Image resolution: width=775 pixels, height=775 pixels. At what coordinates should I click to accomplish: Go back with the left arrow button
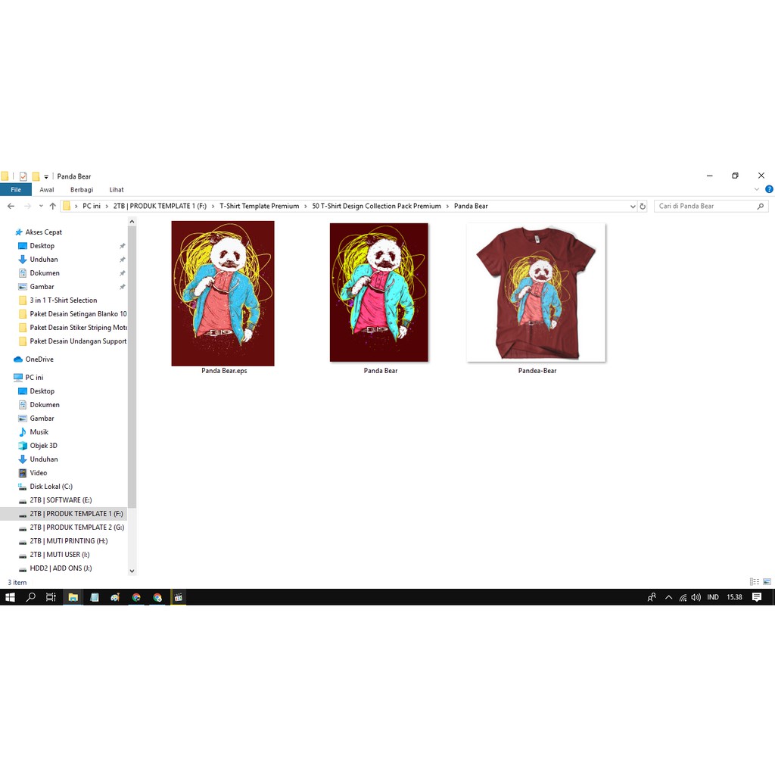11,206
